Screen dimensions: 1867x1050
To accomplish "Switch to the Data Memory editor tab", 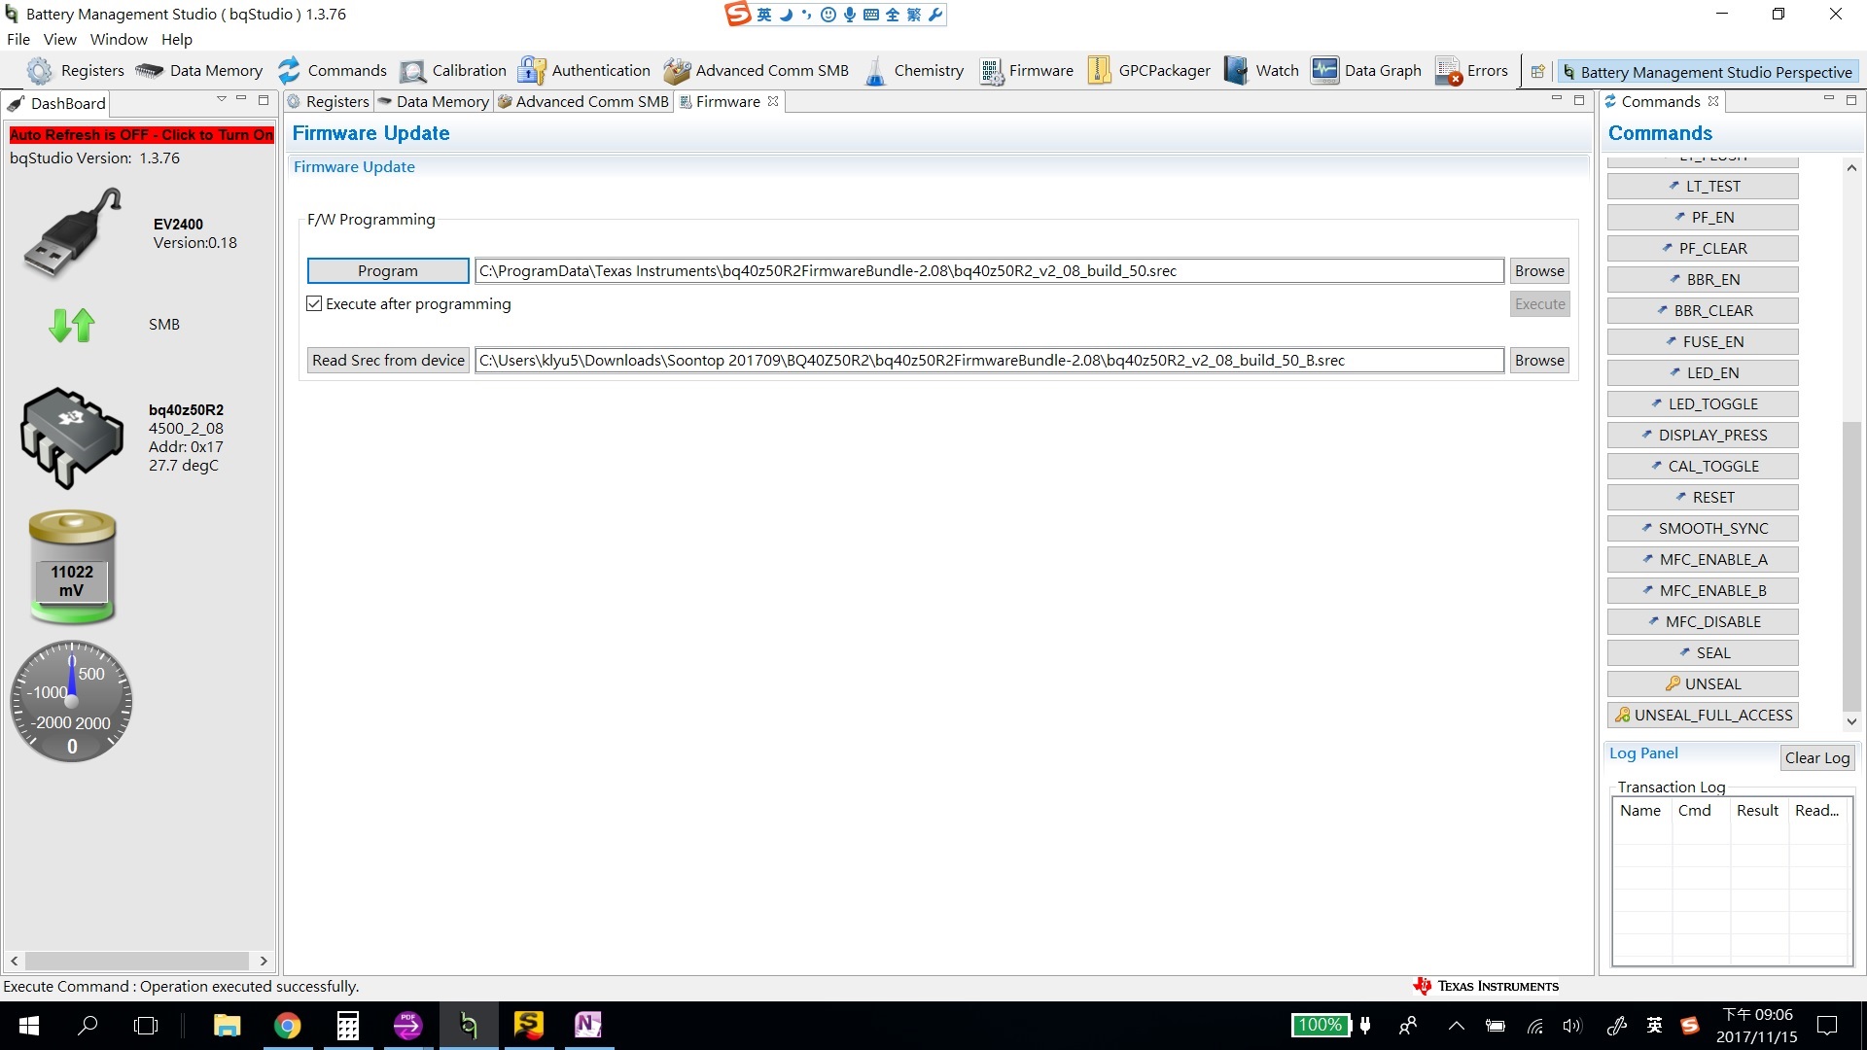I will [x=434, y=102].
